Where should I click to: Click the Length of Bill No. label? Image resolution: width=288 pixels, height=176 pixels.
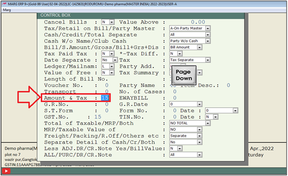coord(76,79)
